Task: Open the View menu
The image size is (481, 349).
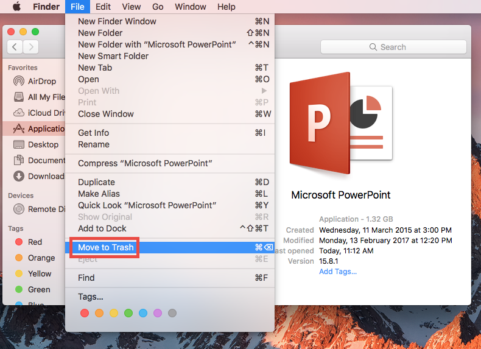Action: click(132, 7)
